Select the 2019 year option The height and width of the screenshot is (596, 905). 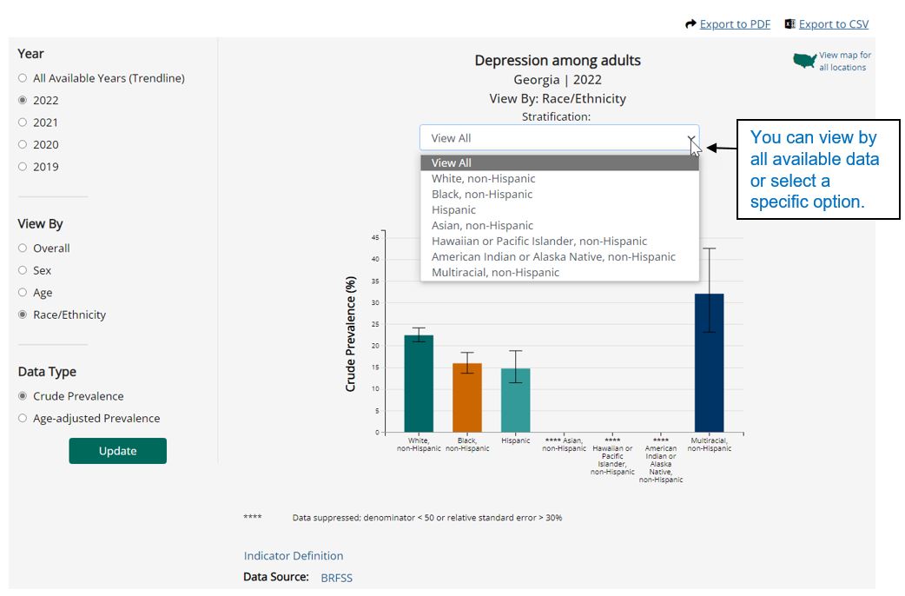(x=24, y=166)
